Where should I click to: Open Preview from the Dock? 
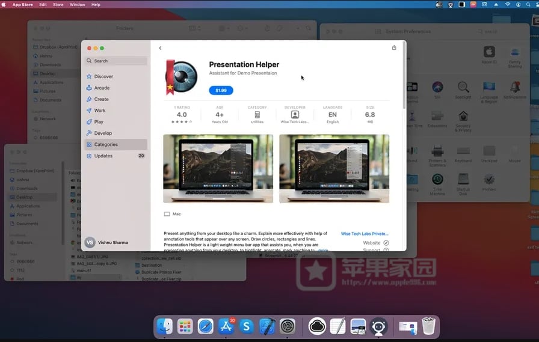pyautogui.click(x=358, y=326)
